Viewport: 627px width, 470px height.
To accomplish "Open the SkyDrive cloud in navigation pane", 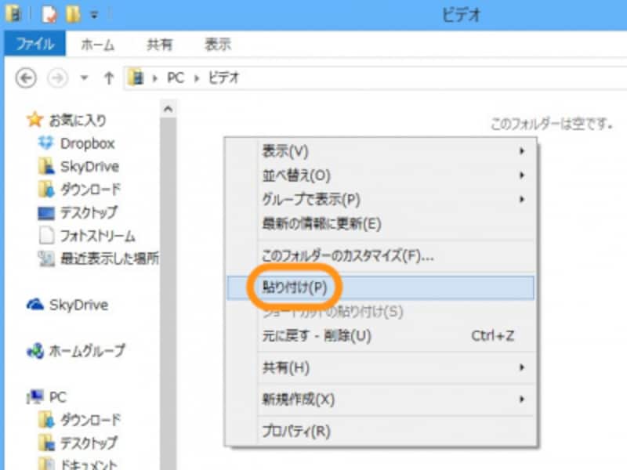I will 78,304.
